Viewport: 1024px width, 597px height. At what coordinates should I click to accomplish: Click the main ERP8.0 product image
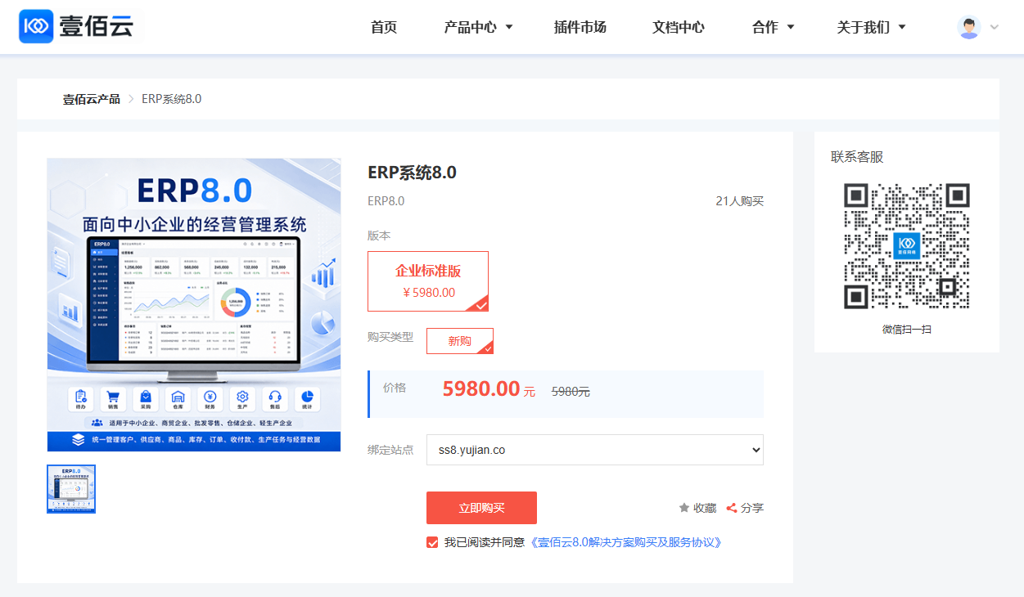194,304
